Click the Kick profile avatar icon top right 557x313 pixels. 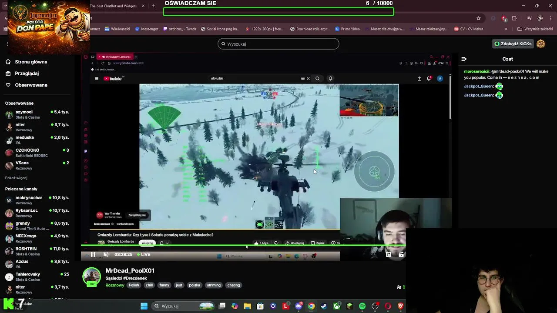tap(540, 44)
